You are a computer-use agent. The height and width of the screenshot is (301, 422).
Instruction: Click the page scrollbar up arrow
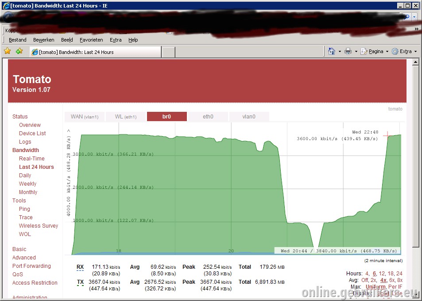pyautogui.click(x=415, y=62)
